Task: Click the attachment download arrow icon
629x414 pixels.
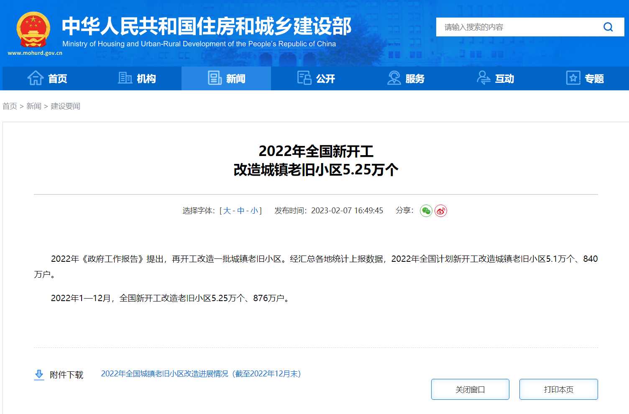Action: [x=39, y=374]
